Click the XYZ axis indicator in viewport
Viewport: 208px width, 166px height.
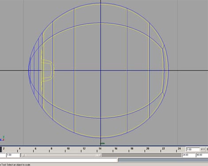pos(2,139)
